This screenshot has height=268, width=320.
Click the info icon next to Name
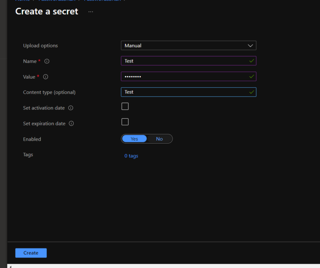click(x=47, y=61)
